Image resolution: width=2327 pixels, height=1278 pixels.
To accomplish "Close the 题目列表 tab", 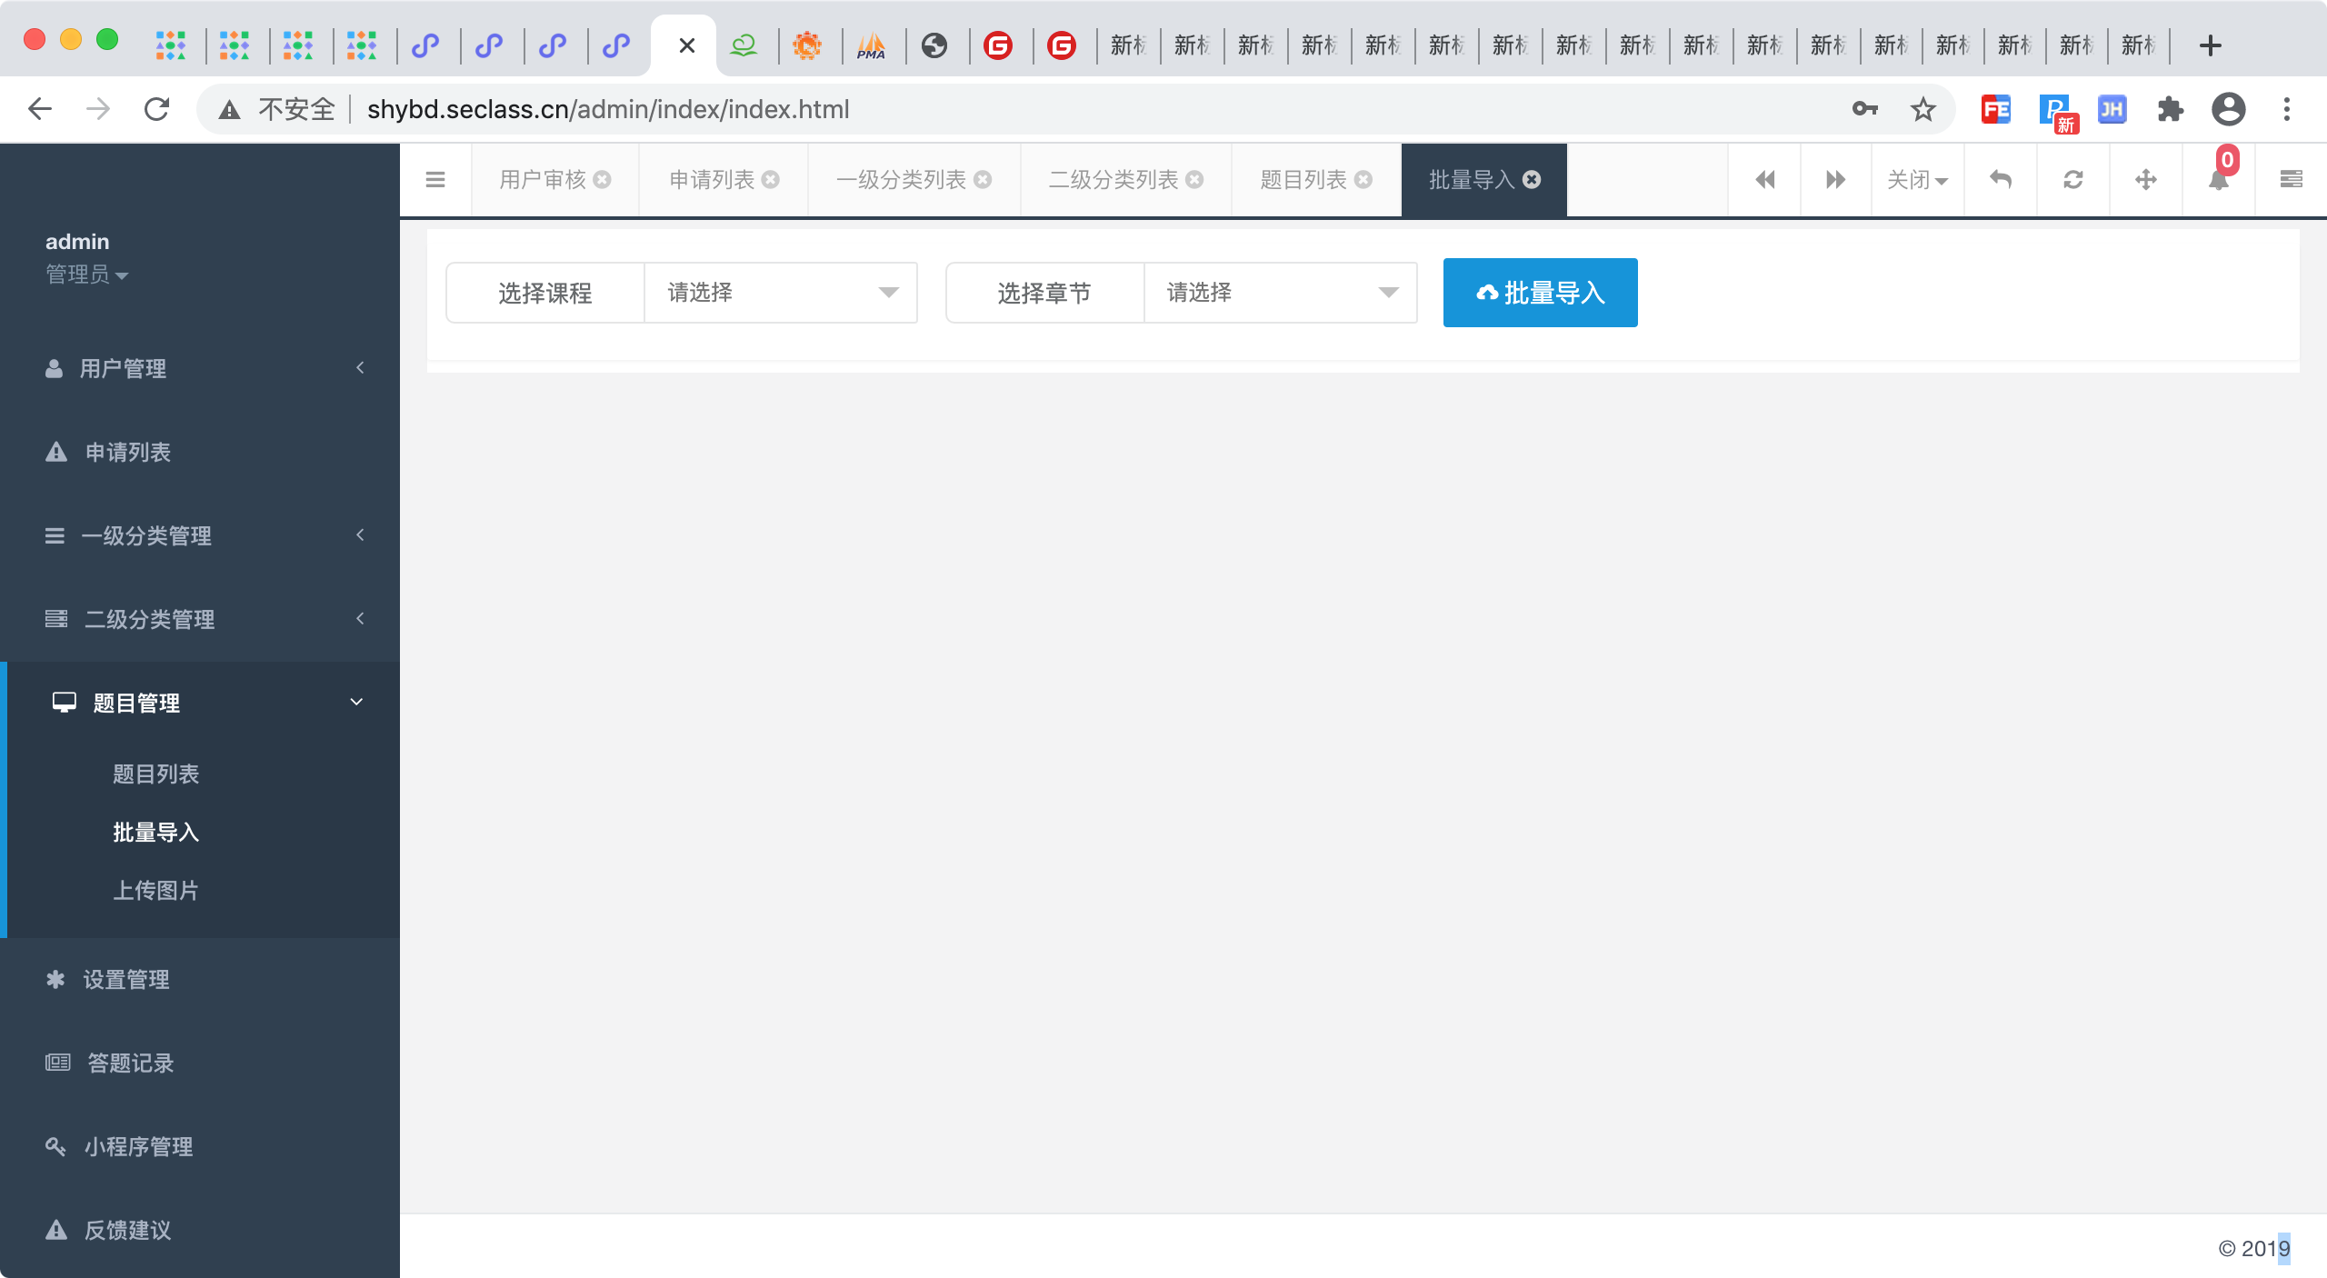I will (1363, 180).
